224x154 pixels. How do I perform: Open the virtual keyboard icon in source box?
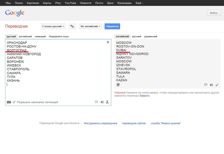tap(9, 102)
